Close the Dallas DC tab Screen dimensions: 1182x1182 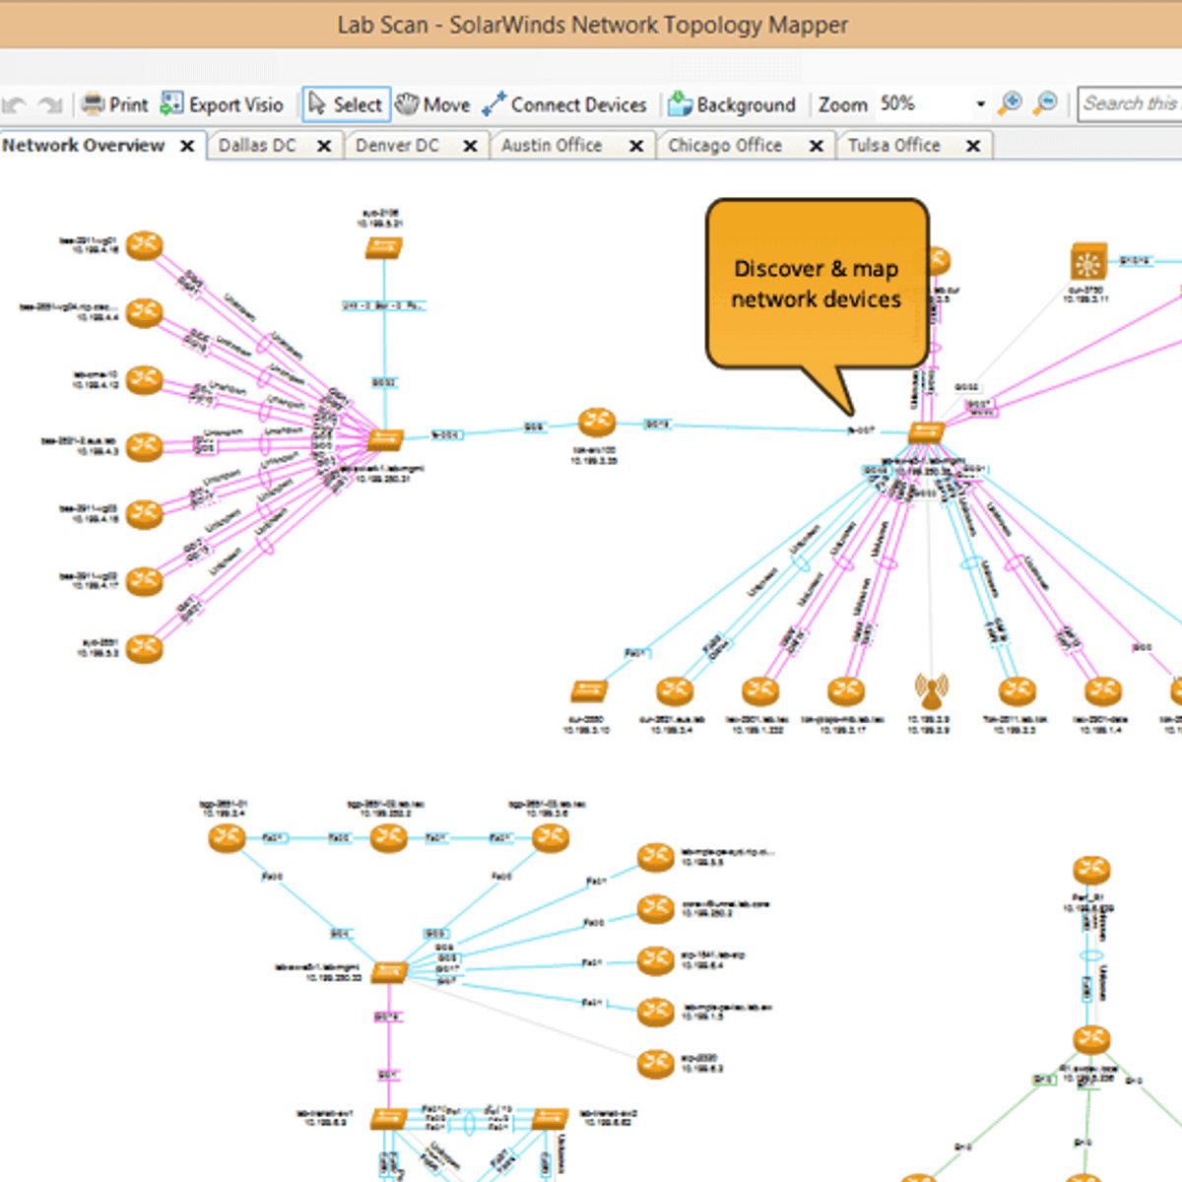coord(324,145)
